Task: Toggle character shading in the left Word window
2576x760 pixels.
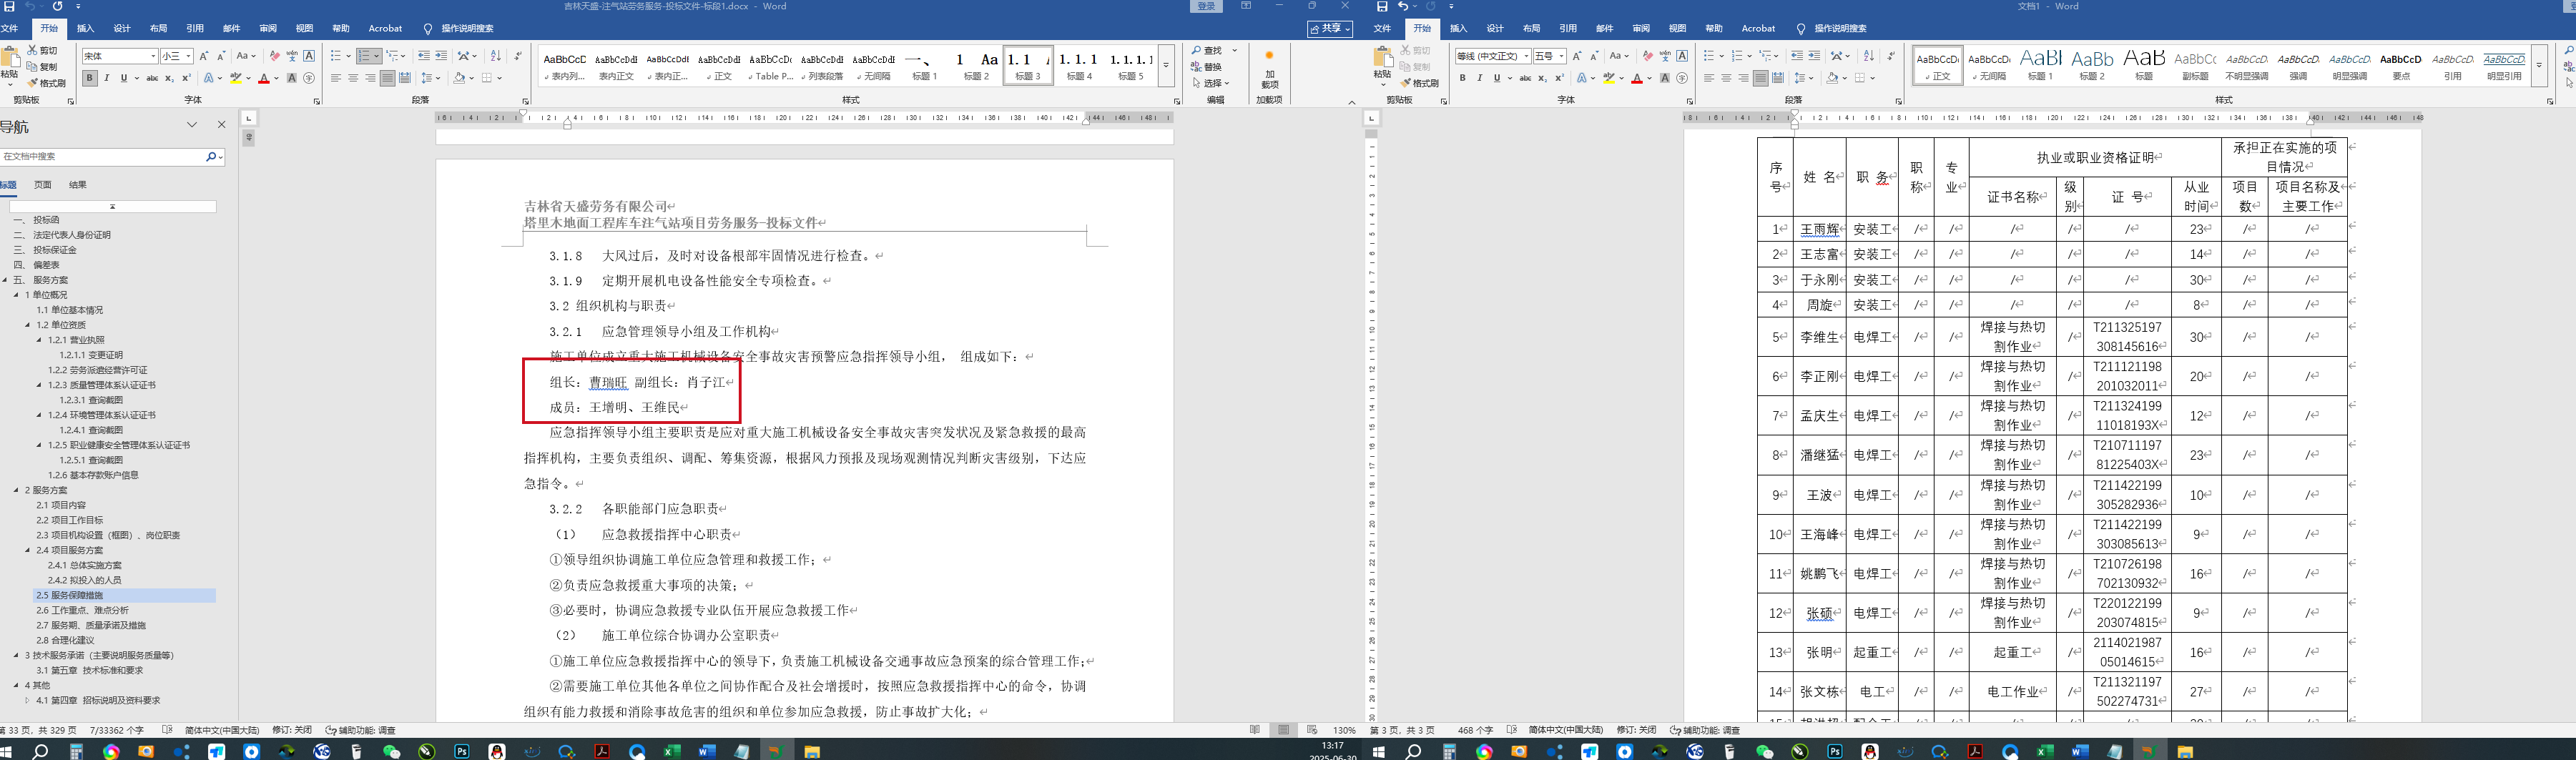Action: [x=292, y=78]
